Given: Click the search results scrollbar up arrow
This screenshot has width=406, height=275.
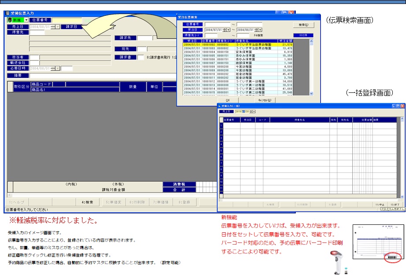Looking at the screenshot, I should point(312,41).
